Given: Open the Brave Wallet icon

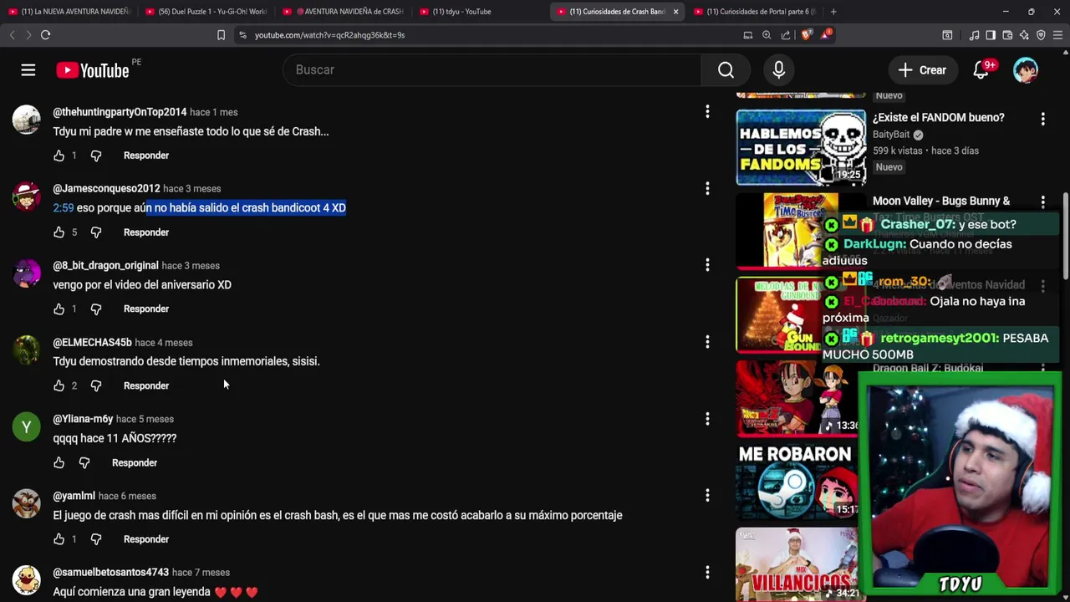Looking at the screenshot, I should tap(1007, 35).
